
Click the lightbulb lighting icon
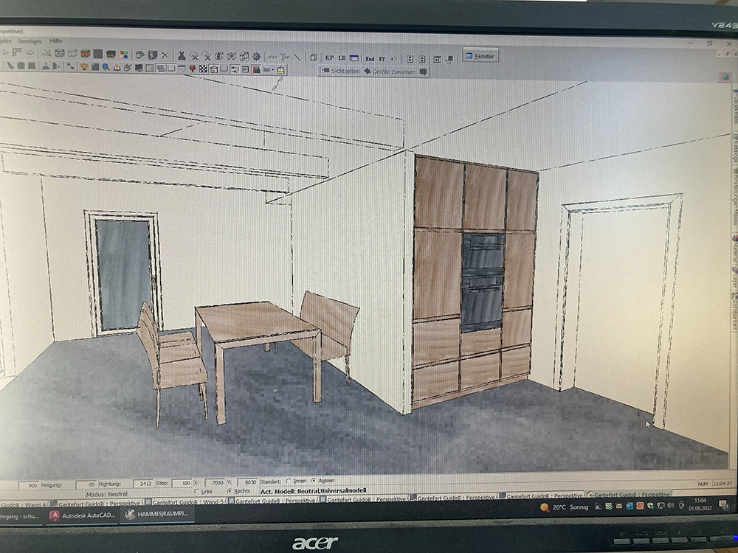pyautogui.click(x=85, y=67)
